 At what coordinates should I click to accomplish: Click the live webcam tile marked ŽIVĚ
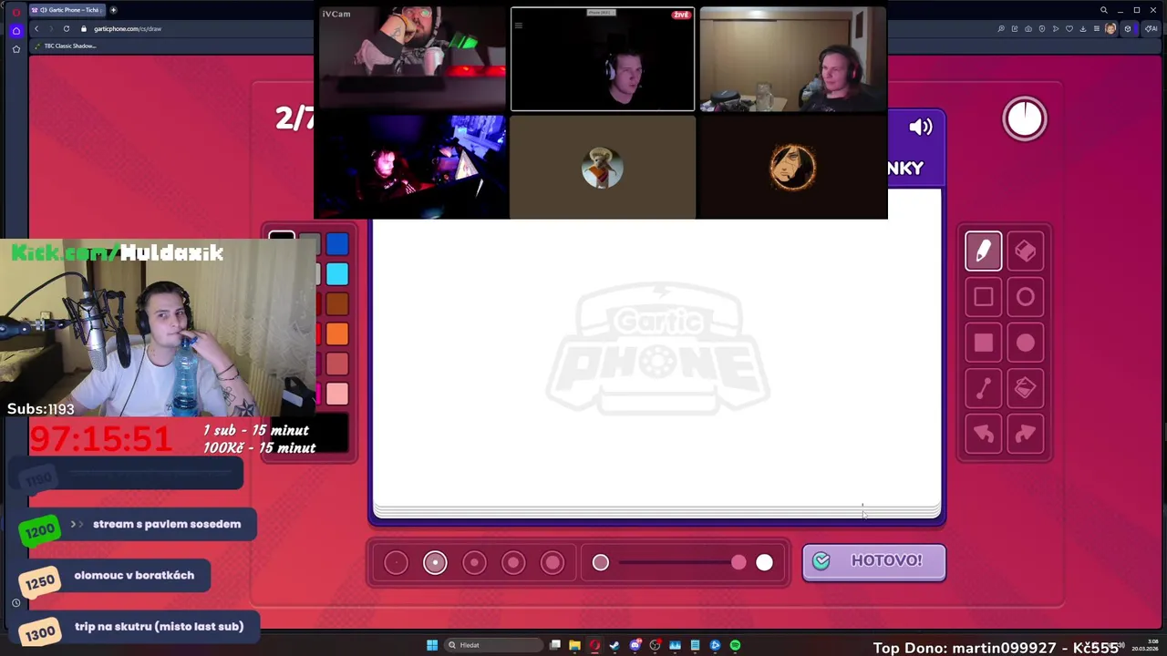(x=603, y=59)
